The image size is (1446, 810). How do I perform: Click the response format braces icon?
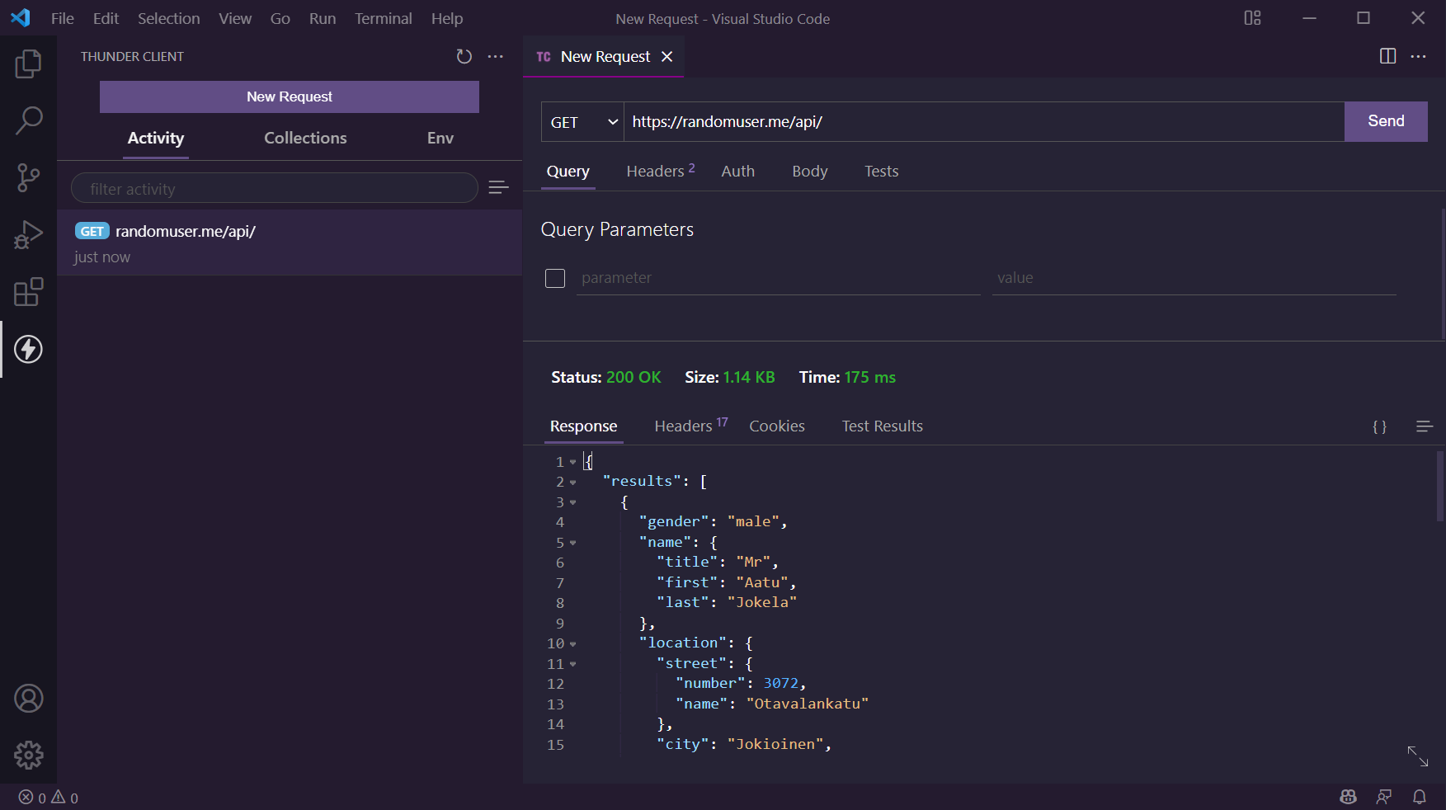click(1379, 426)
